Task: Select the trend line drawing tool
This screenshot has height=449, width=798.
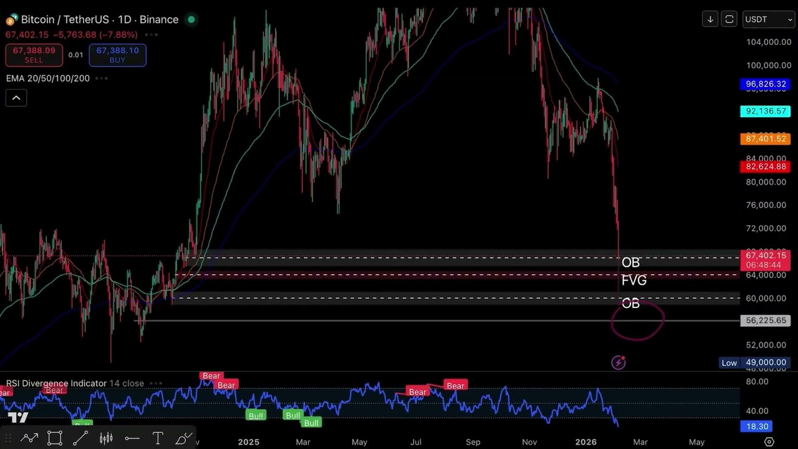Action: tap(80, 438)
